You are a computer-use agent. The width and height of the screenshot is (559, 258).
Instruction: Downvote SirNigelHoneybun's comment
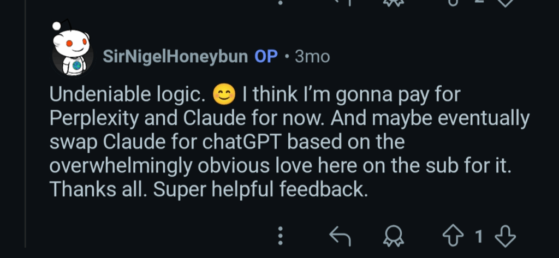504,236
